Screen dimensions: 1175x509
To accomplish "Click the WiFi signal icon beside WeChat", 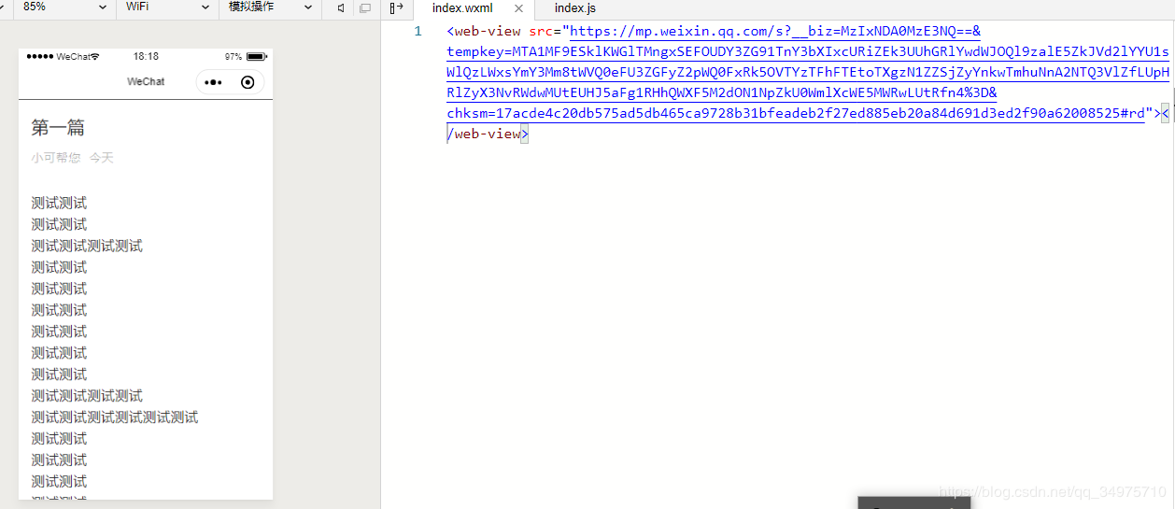I will (x=95, y=57).
